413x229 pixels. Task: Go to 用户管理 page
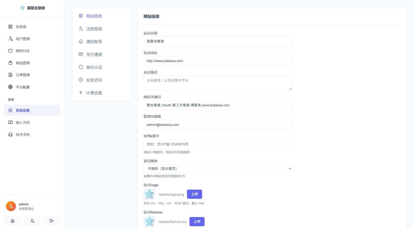pyautogui.click(x=32, y=39)
